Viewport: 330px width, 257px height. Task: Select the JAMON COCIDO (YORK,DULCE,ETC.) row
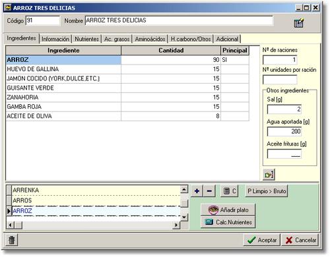coord(127,78)
